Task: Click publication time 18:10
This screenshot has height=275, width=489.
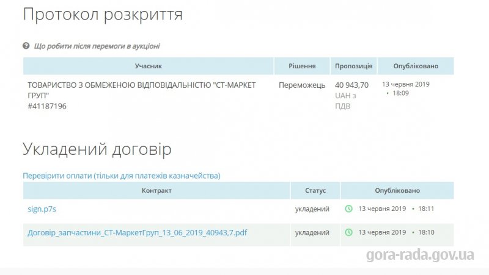Action: pyautogui.click(x=426, y=232)
